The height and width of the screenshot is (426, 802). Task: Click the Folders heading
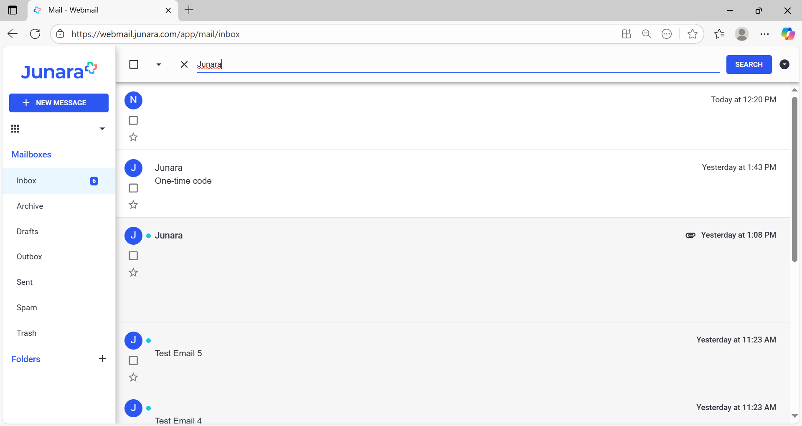(x=26, y=359)
